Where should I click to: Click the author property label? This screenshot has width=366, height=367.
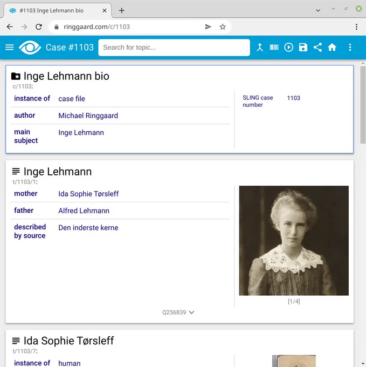point(25,115)
